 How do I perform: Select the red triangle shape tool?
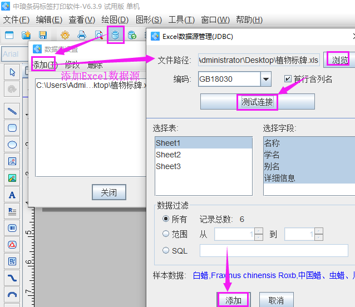tap(12, 245)
